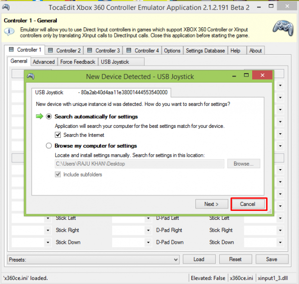Image resolution: width=299 pixels, height=284 pixels.
Task: Maximize the New Device Detected dialog
Action: 246,76
